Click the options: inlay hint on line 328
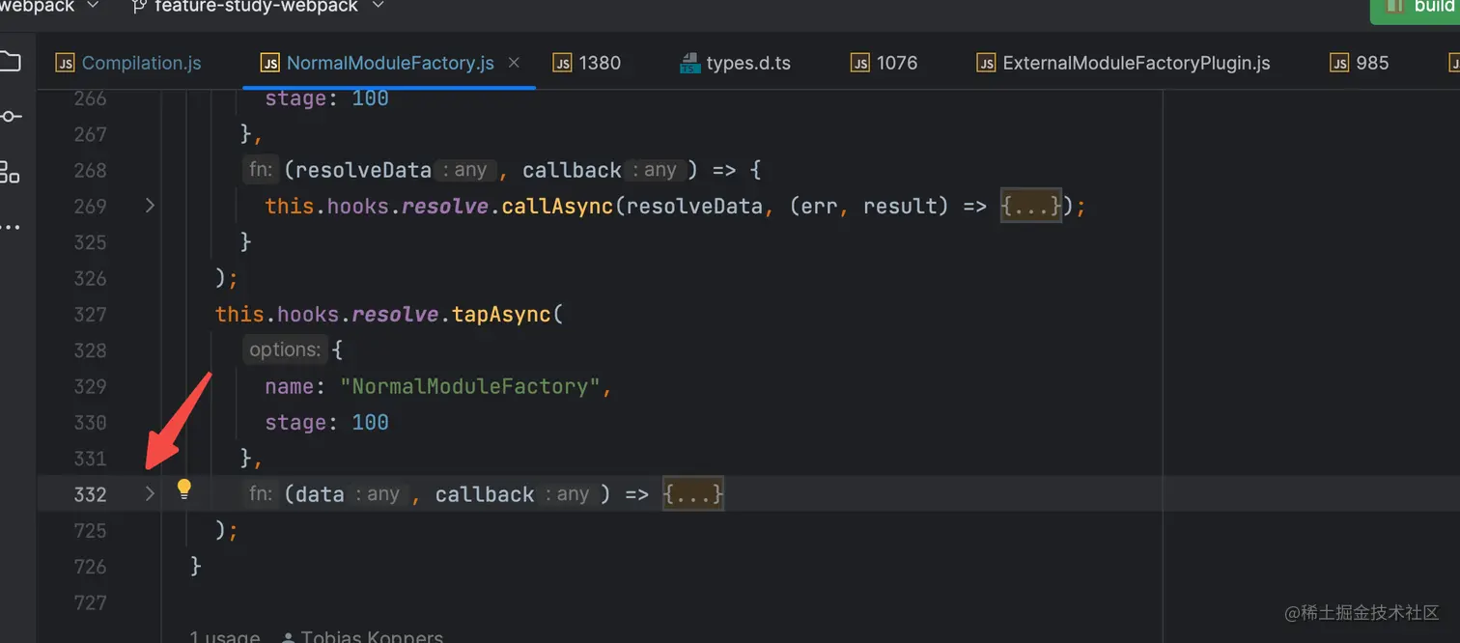Viewport: 1460px width, 643px height. 285,349
